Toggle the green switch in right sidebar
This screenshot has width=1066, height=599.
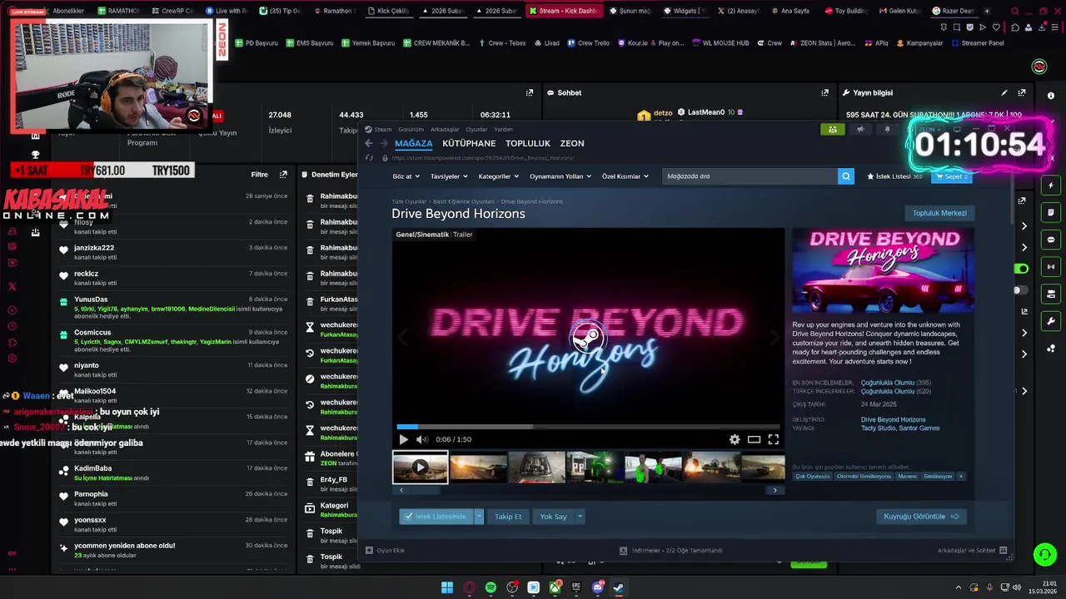coord(1021,269)
